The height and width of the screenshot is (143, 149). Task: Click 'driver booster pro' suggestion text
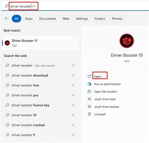pyautogui.click(x=25, y=95)
